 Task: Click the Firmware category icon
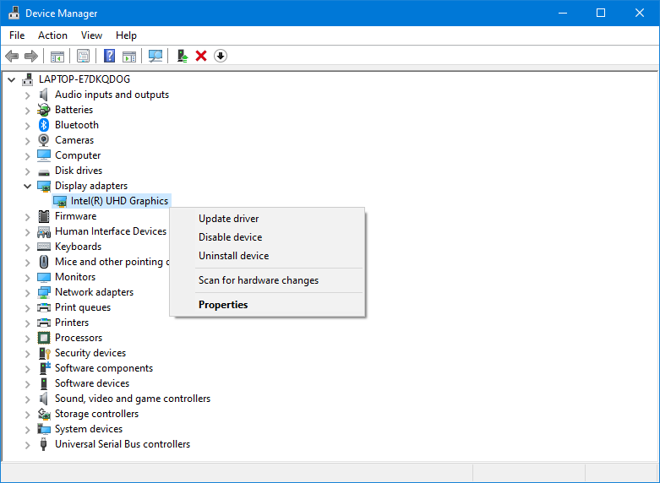(44, 216)
